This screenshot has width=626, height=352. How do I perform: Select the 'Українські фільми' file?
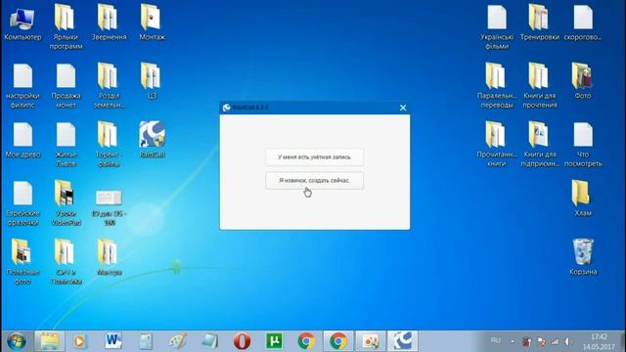[497, 27]
